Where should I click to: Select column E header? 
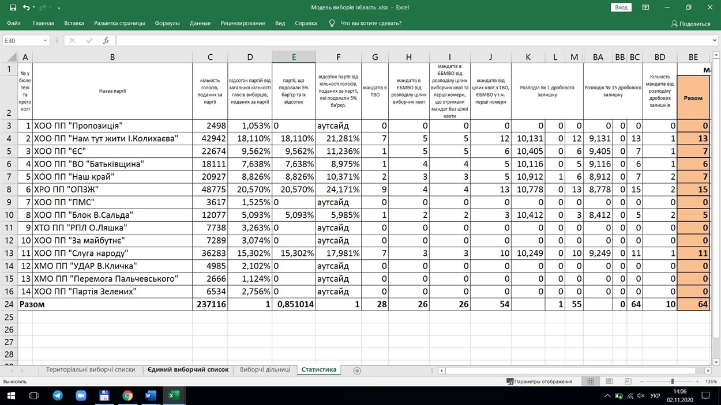[x=294, y=57]
